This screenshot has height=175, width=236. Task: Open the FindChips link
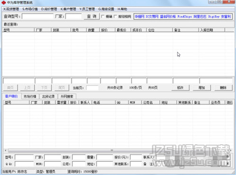tap(185, 17)
